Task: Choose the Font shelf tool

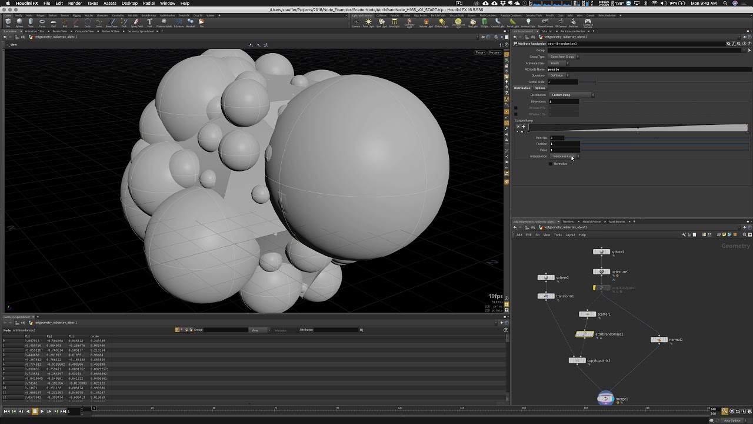Action: 149,22
